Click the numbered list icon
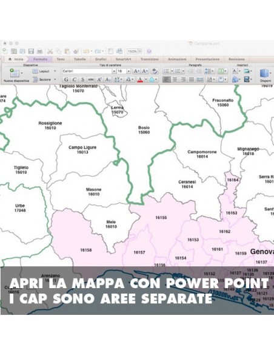 178,71
